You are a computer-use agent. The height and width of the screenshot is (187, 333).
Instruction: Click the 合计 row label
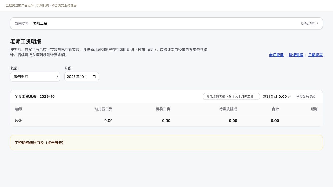[18, 121]
